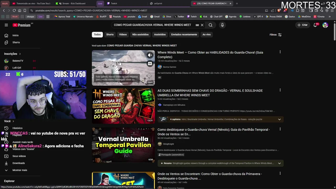
Task: Open the Vernal Umbrella Temporal Pavilion thumbnail
Action: 123,145
